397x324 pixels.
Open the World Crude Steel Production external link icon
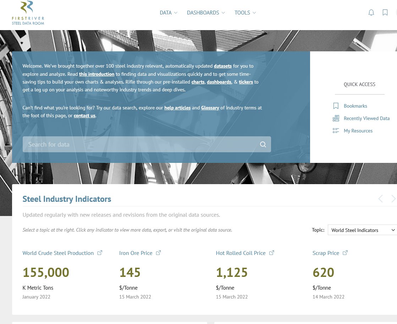(100, 252)
